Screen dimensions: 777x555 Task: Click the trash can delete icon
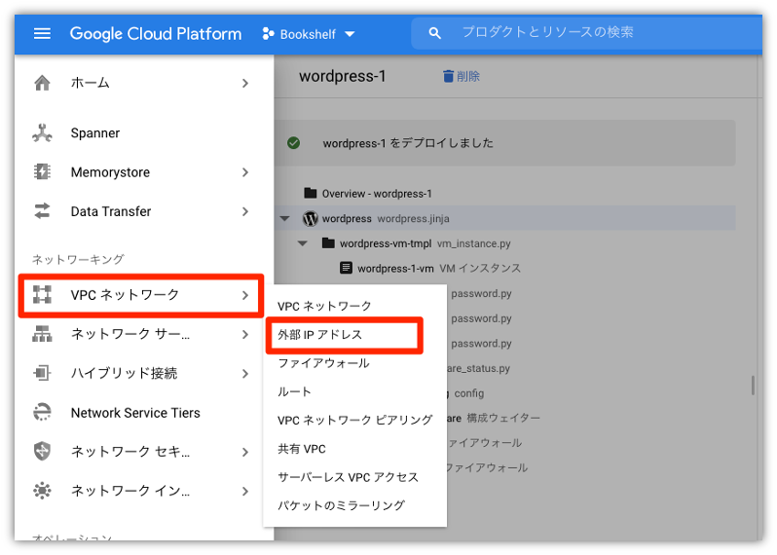coord(448,76)
